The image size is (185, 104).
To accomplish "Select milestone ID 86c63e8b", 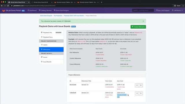I will (x=73, y=85).
